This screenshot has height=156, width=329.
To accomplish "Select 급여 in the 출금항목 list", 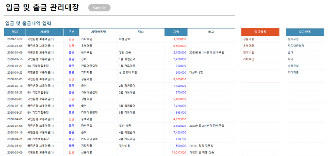I will pyautogui.click(x=290, y=53).
